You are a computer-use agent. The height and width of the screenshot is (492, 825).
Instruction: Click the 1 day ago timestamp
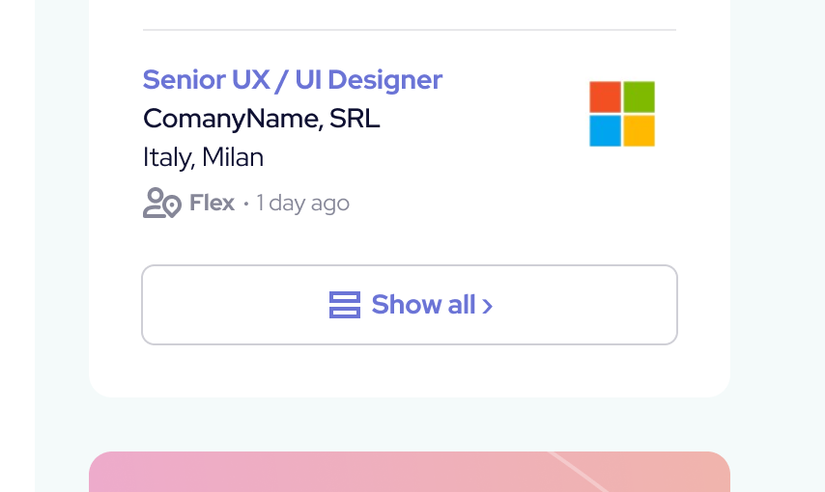(x=302, y=204)
